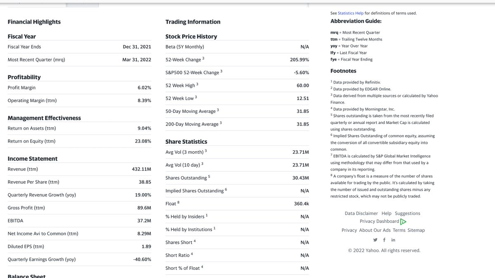Screen dimensions: 495x278
Task: Select the Data provided by Morningstar footnote
Action: click(x=363, y=109)
